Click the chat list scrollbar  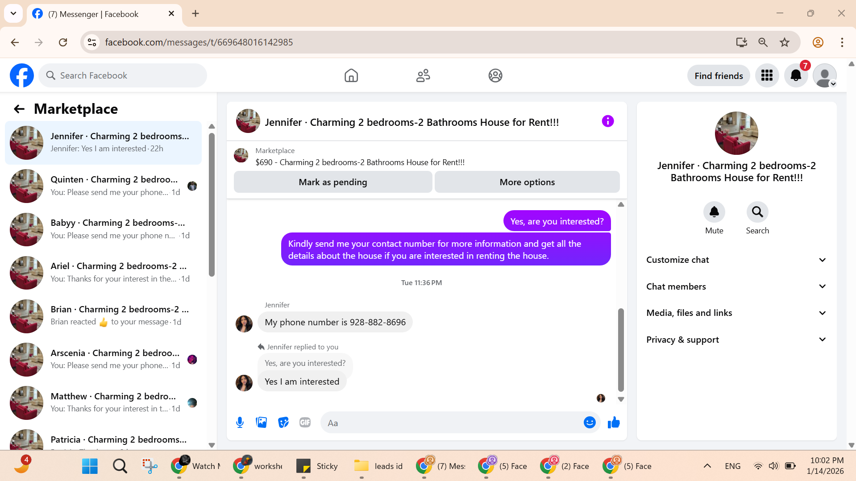click(x=212, y=205)
